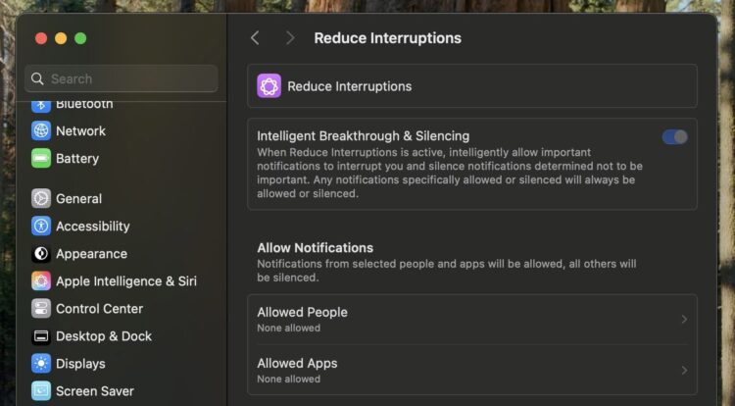Click the Allowed Apps label
The height and width of the screenshot is (406, 735).
297,363
